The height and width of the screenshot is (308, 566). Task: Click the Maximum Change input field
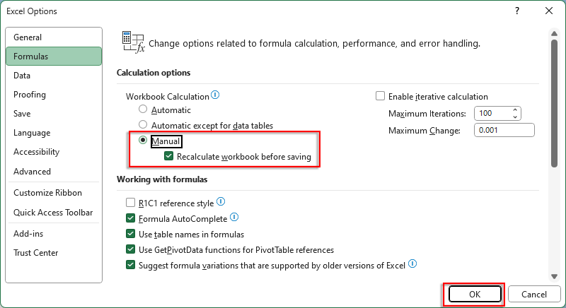504,131
